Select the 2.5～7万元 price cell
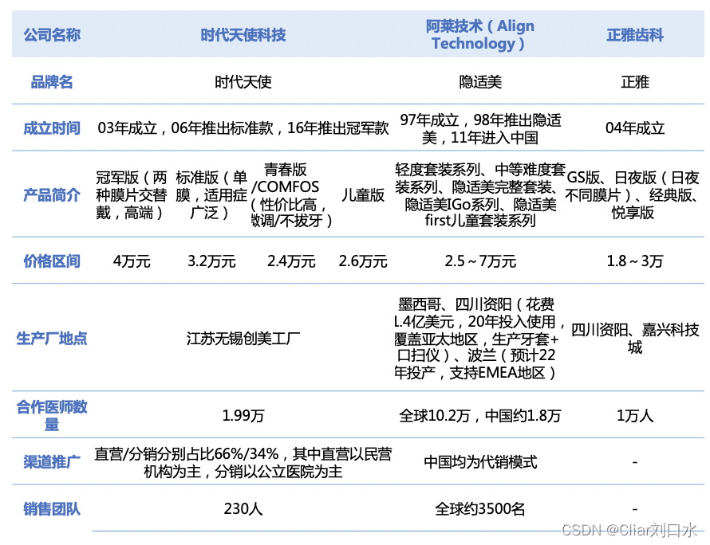The image size is (710, 545). [480, 261]
